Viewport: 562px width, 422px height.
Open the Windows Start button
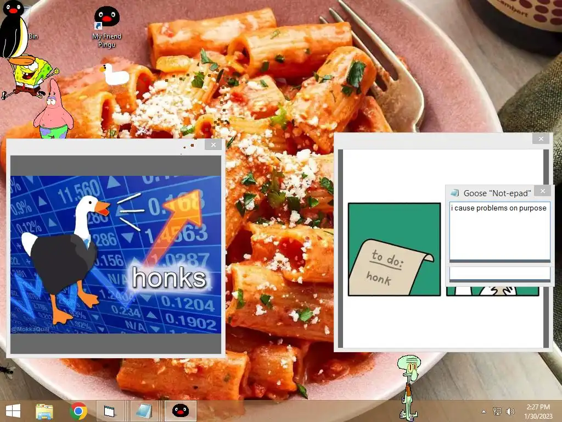coord(13,411)
